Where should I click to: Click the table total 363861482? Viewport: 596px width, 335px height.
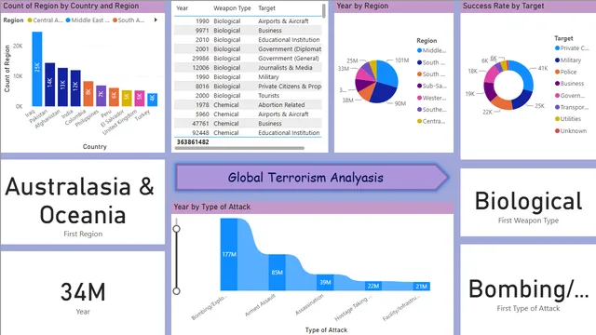[x=193, y=142]
